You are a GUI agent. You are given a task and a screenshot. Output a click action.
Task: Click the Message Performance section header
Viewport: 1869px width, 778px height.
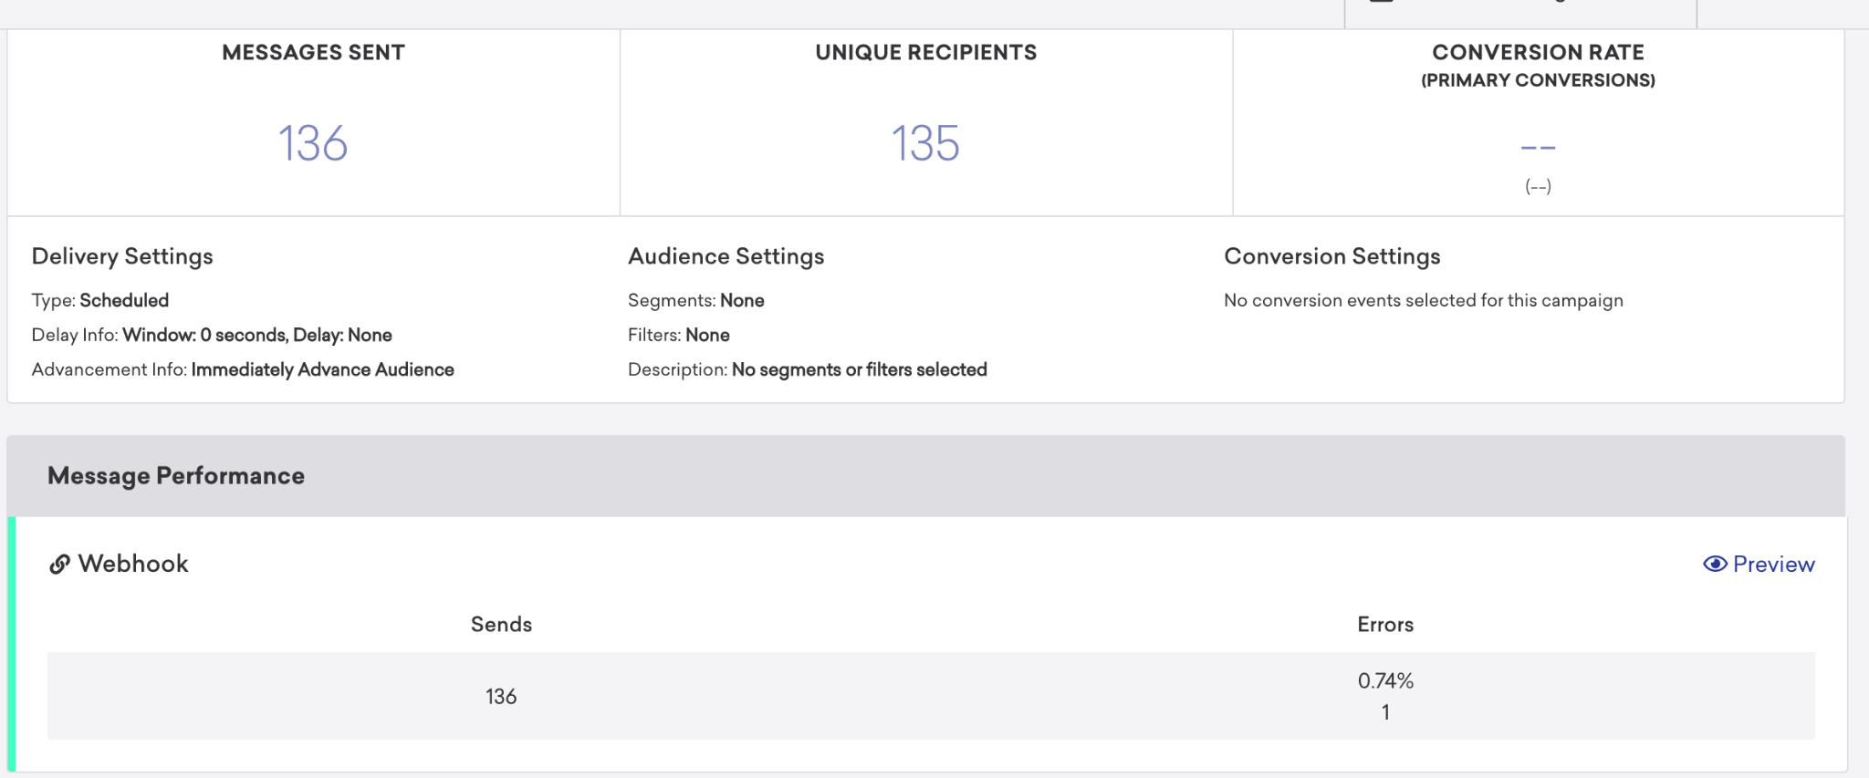pyautogui.click(x=176, y=476)
